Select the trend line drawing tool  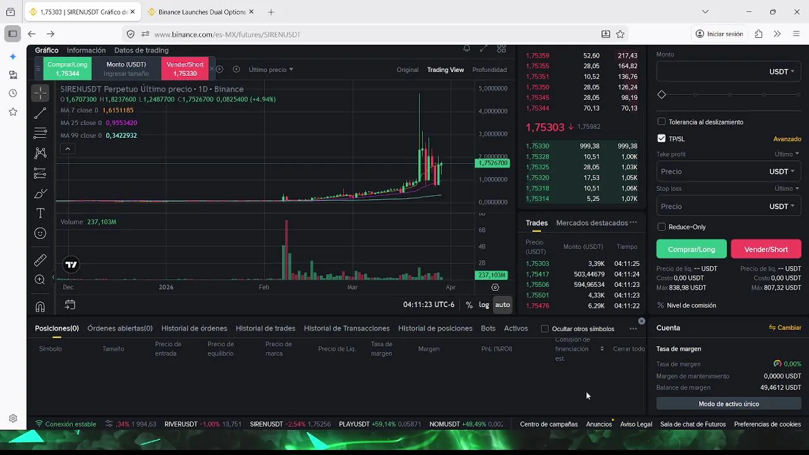(x=40, y=113)
